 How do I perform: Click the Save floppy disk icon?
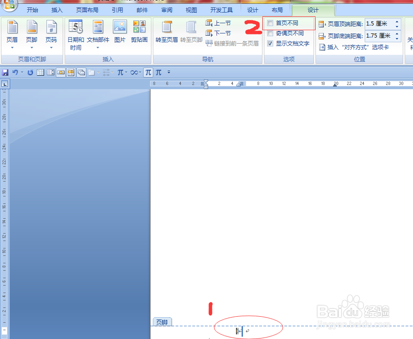click(x=5, y=72)
